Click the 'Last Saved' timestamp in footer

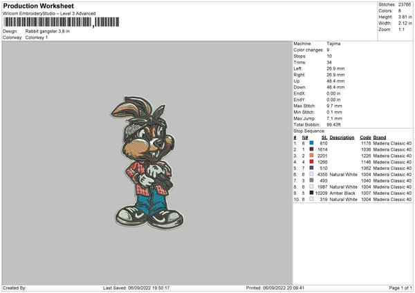136,288
